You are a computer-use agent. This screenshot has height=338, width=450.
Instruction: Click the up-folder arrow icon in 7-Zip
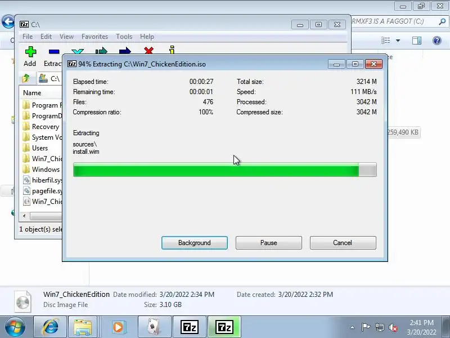[26, 78]
